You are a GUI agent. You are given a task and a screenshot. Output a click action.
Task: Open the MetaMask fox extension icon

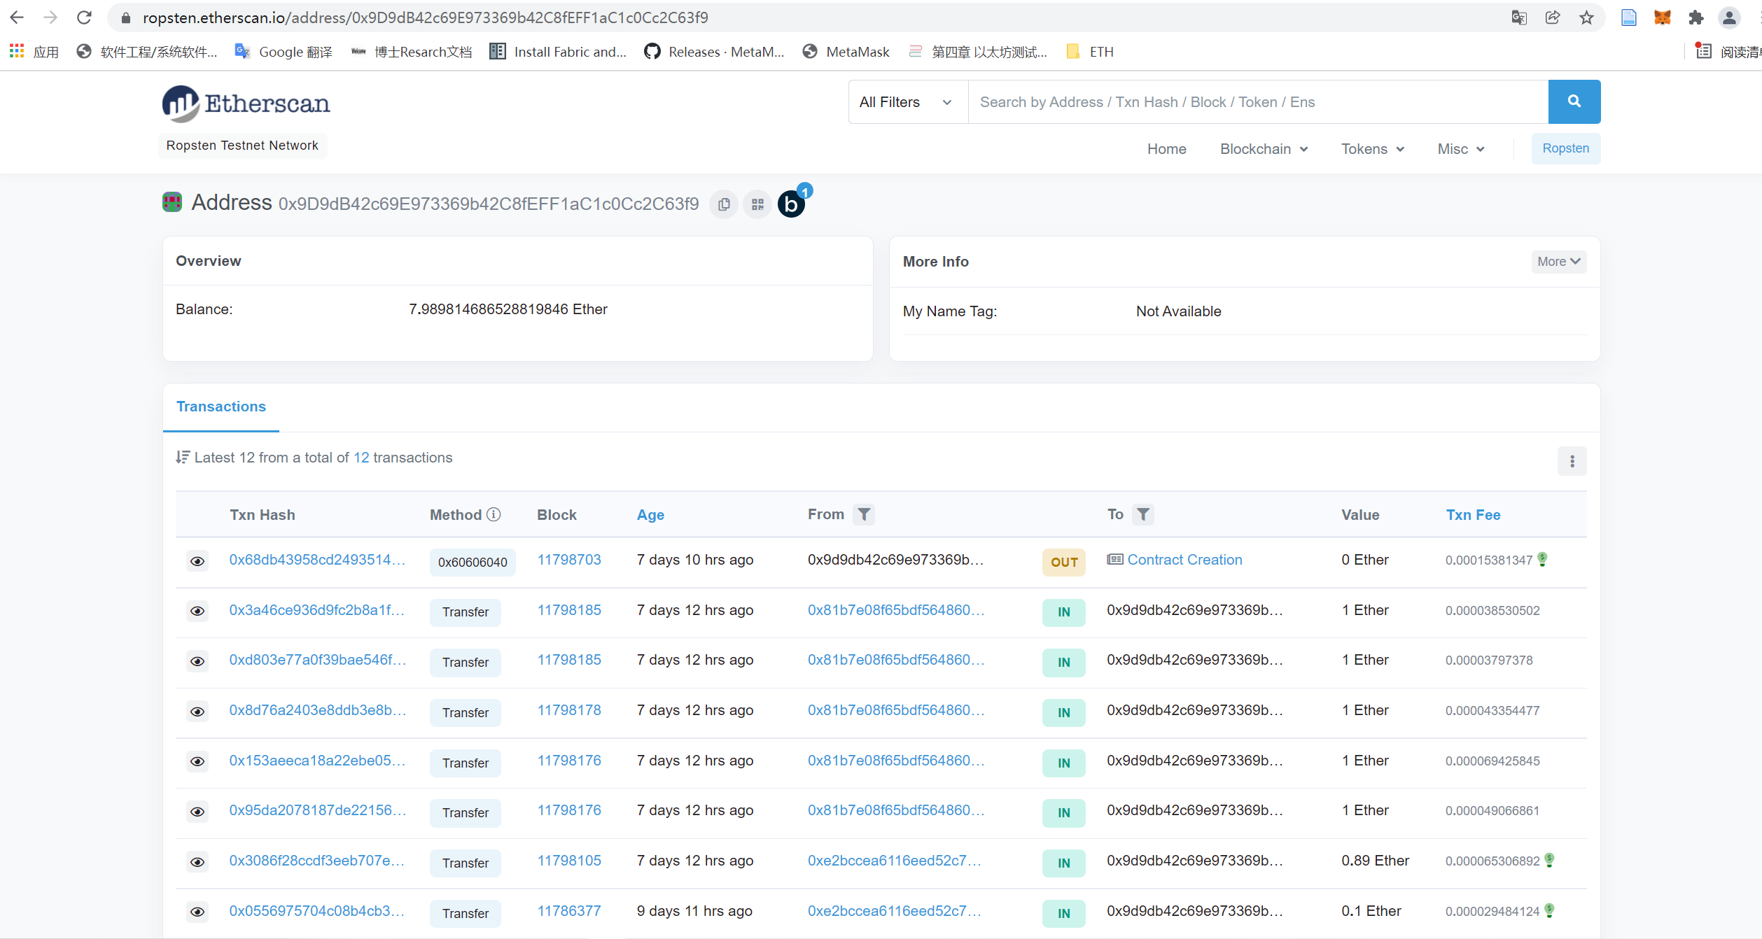click(x=1663, y=17)
